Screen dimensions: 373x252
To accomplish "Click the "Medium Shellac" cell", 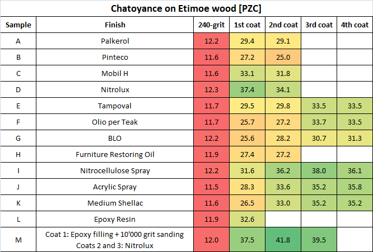I will [115, 203].
